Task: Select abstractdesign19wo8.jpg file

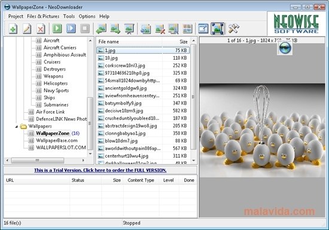Action: coord(143,125)
